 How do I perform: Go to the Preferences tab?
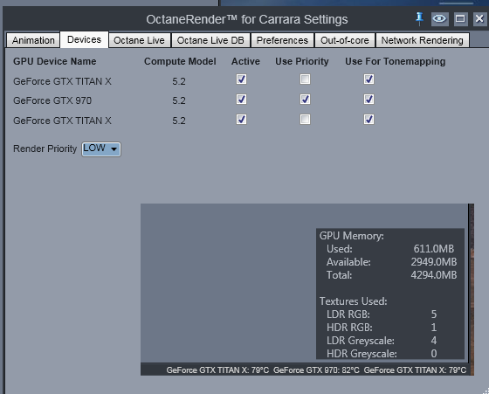coord(282,40)
